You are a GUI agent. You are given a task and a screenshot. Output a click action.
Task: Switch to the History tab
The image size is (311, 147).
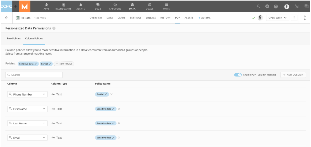[165, 18]
